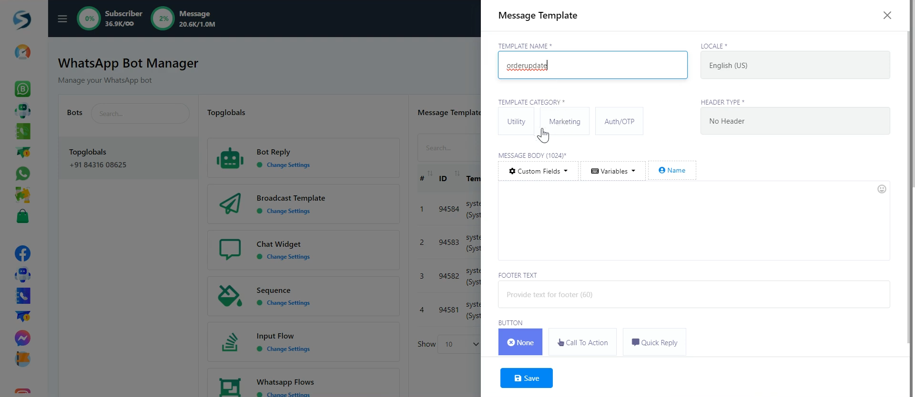Click the Bot Reply robot icon
Screen dimensions: 915x397
point(230,158)
